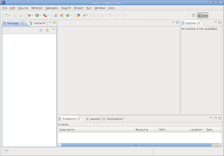
Task: Click the Next Annotation icon
Action: tap(94, 15)
